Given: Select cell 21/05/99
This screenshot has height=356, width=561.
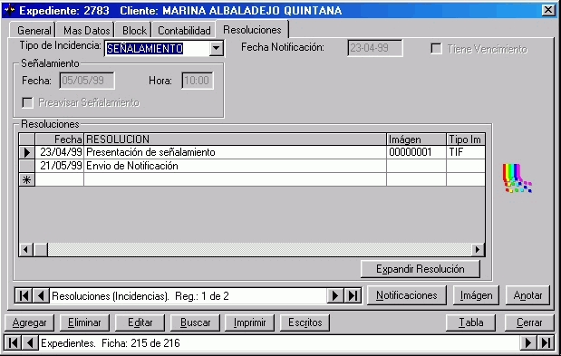Looking at the screenshot, I should [60, 166].
